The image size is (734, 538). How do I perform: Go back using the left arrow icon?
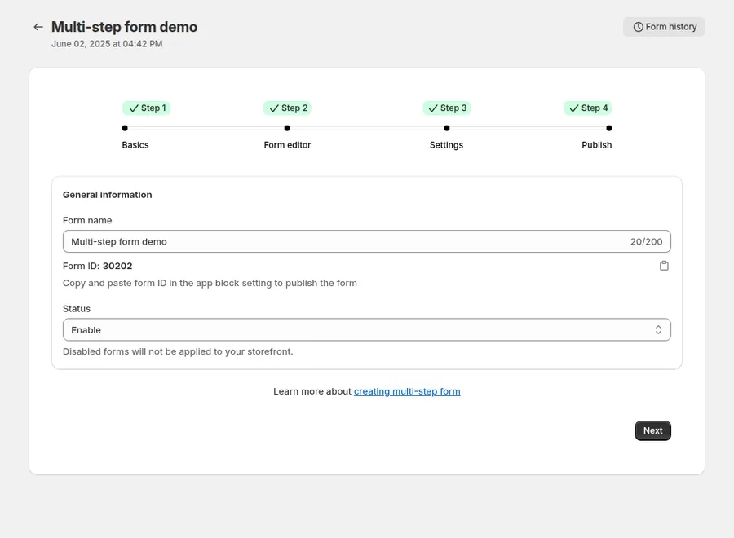(x=38, y=27)
